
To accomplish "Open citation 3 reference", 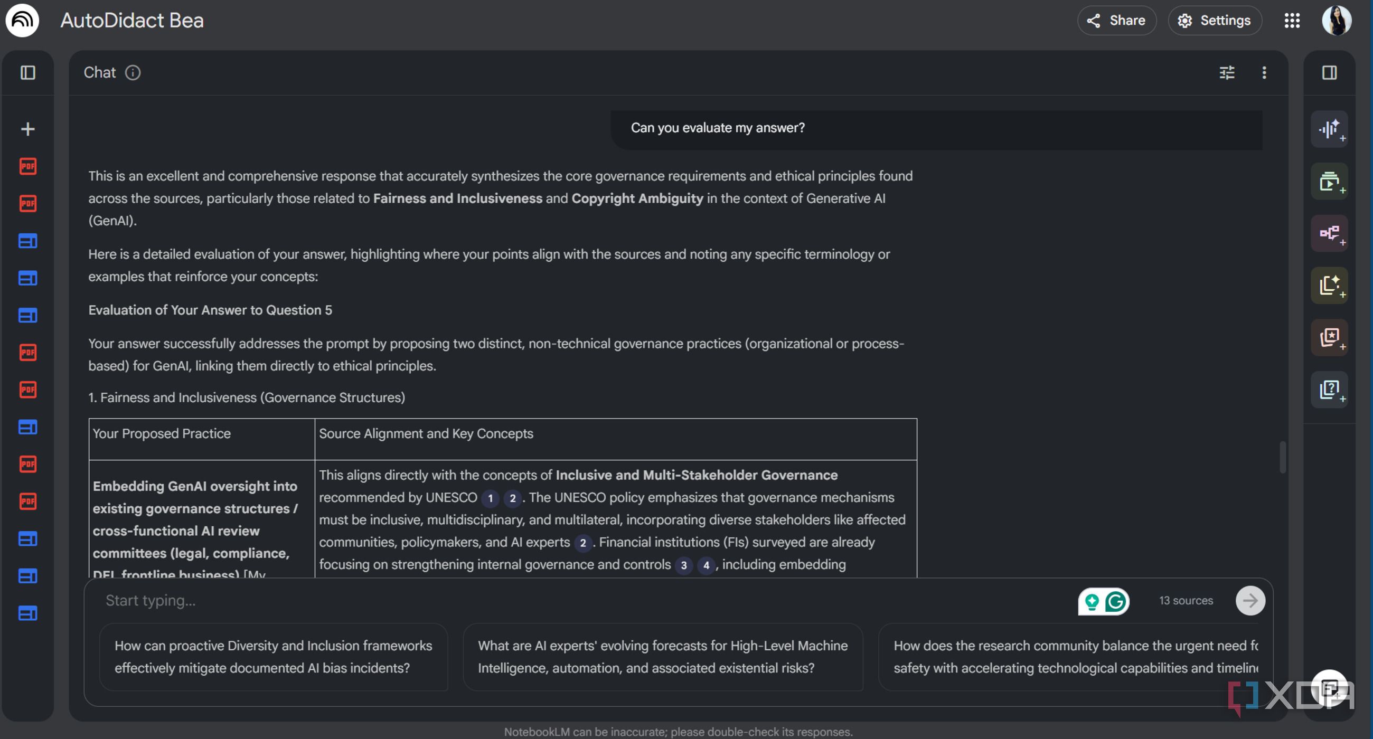I will coord(684,565).
